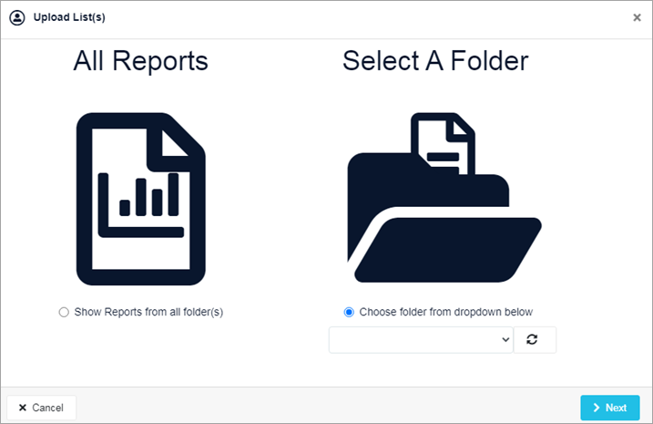The width and height of the screenshot is (653, 424).
Task: Click the Select A Folder heading
Action: [x=435, y=61]
